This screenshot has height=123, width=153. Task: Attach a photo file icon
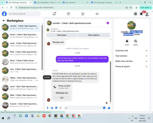52,108
